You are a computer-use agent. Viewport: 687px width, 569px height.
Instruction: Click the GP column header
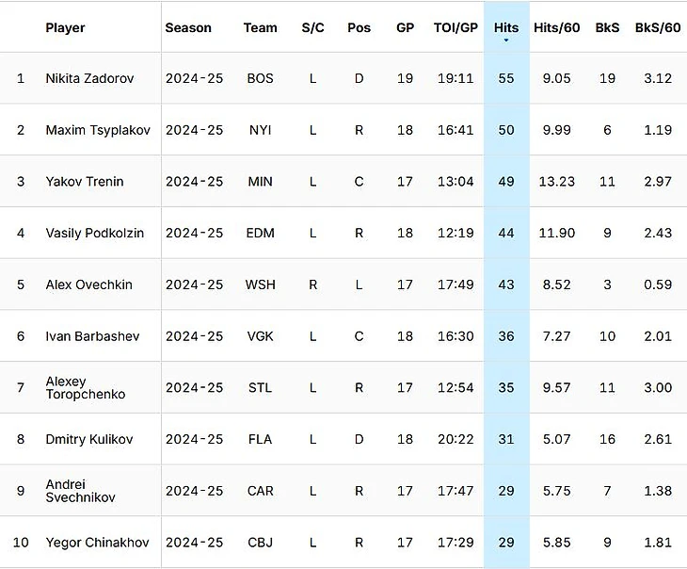pos(405,27)
